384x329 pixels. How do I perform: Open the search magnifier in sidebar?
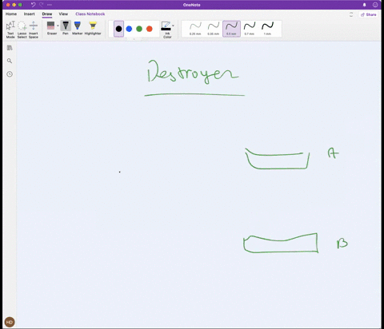coord(10,61)
